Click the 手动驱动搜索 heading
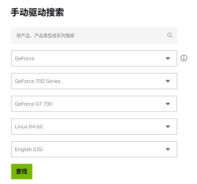Image resolution: width=197 pixels, height=184 pixels. click(x=37, y=12)
